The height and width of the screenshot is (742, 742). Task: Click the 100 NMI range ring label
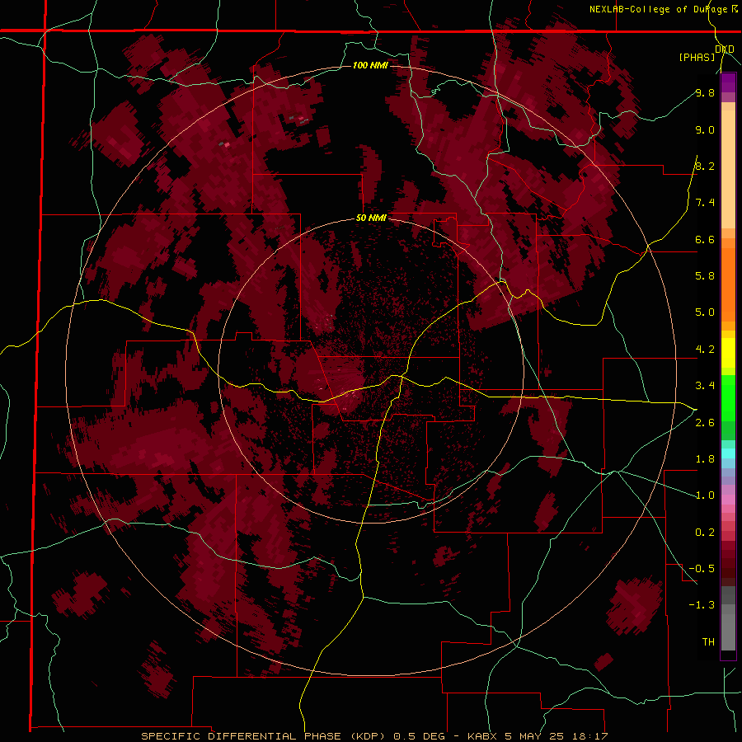pyautogui.click(x=370, y=65)
